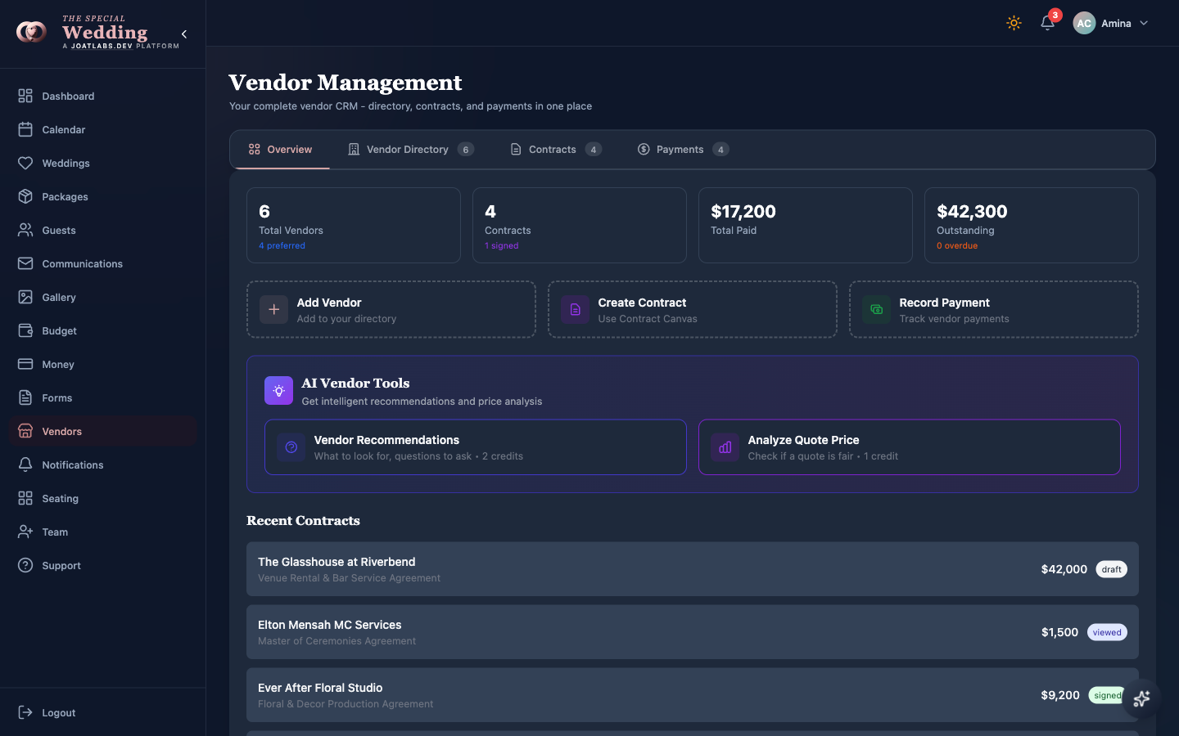Click the Seating grid icon
The image size is (1179, 736).
coord(25,498)
